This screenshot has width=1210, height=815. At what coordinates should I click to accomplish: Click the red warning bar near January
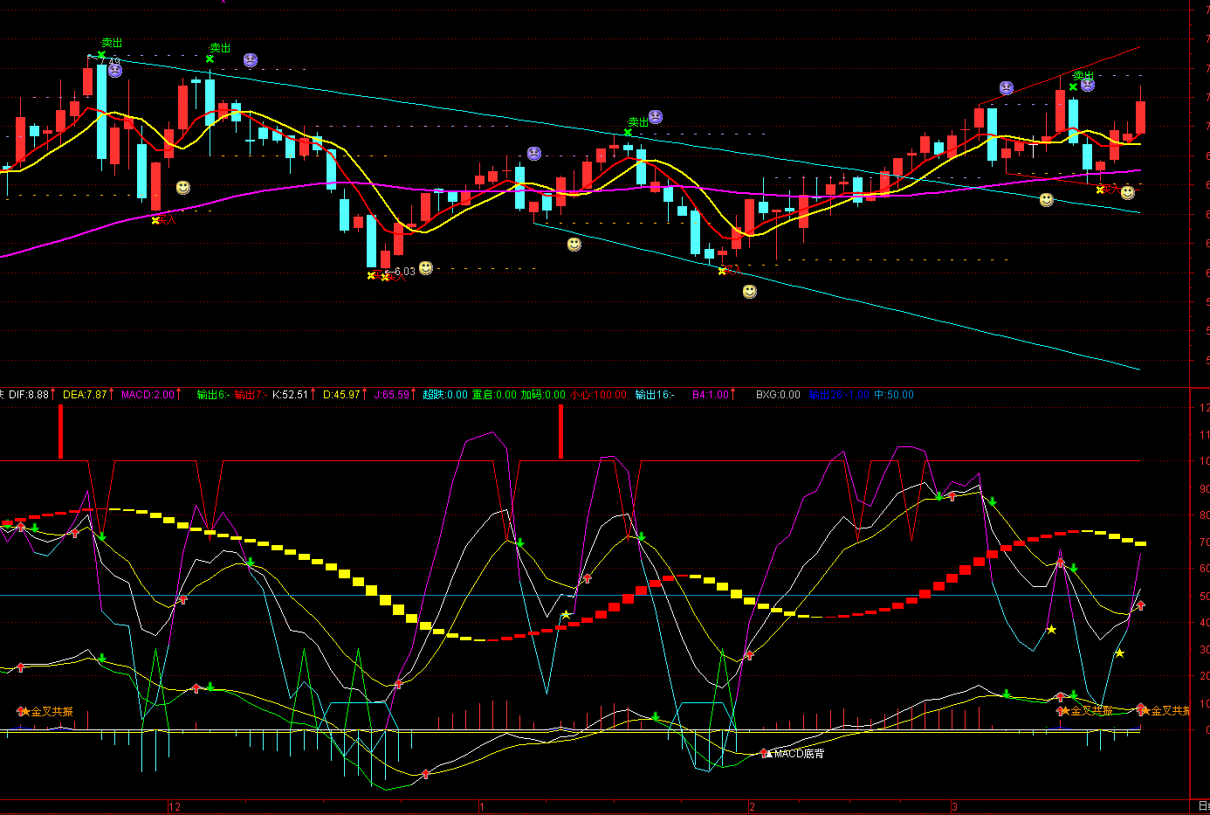click(x=560, y=432)
